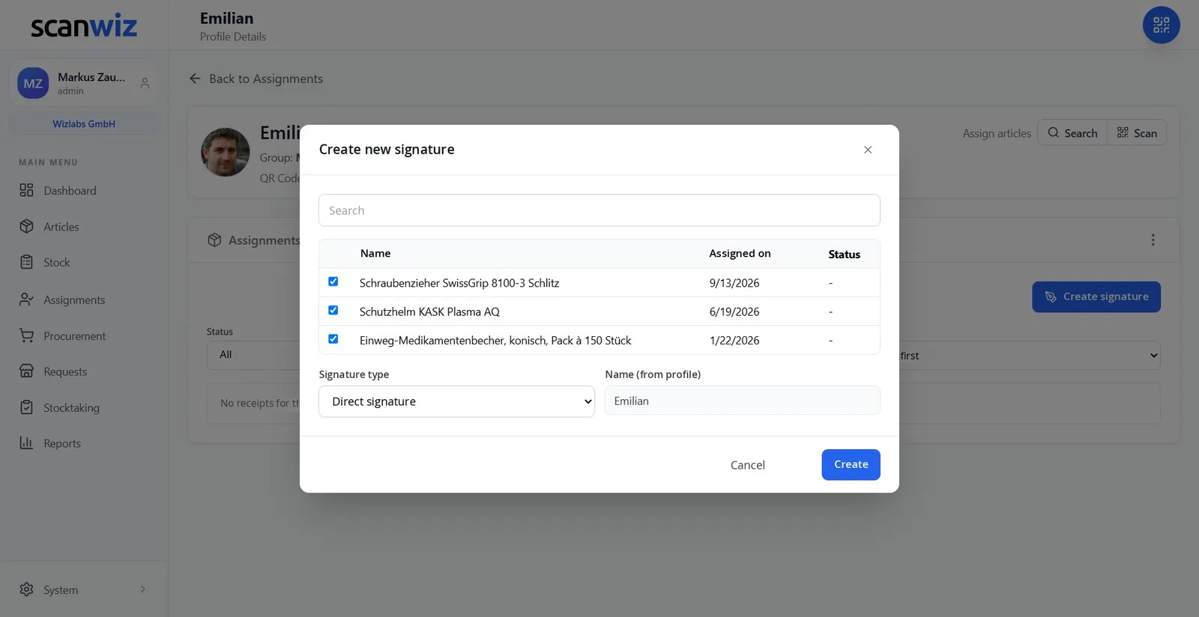Click the date 9/13/2026 cell
The width and height of the screenshot is (1199, 617).
[734, 283]
